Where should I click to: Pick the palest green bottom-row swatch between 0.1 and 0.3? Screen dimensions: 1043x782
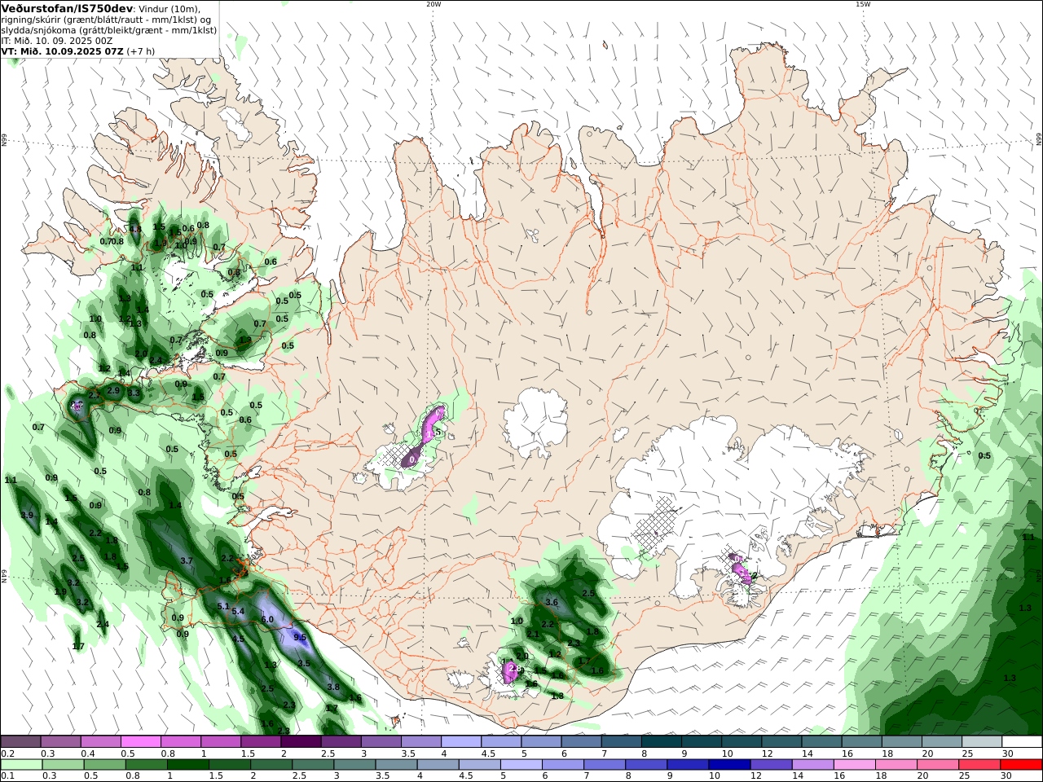[x=21, y=765]
